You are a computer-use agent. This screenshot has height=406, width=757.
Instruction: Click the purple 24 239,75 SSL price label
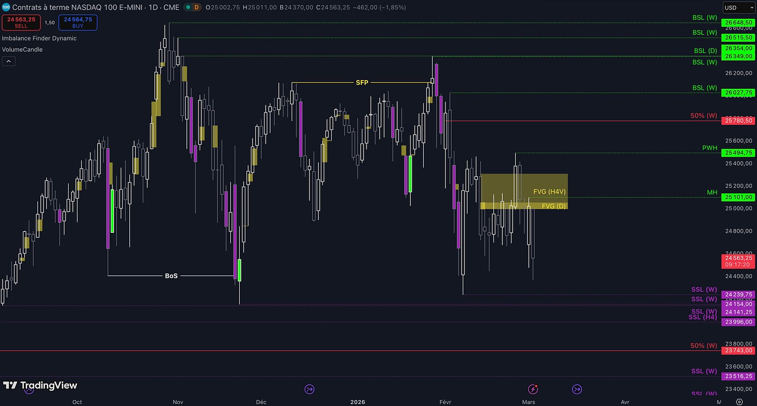pyautogui.click(x=738, y=295)
